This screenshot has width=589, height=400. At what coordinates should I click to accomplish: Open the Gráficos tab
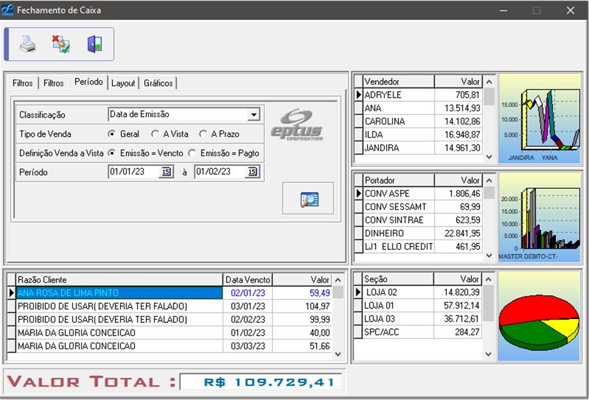pyautogui.click(x=158, y=83)
